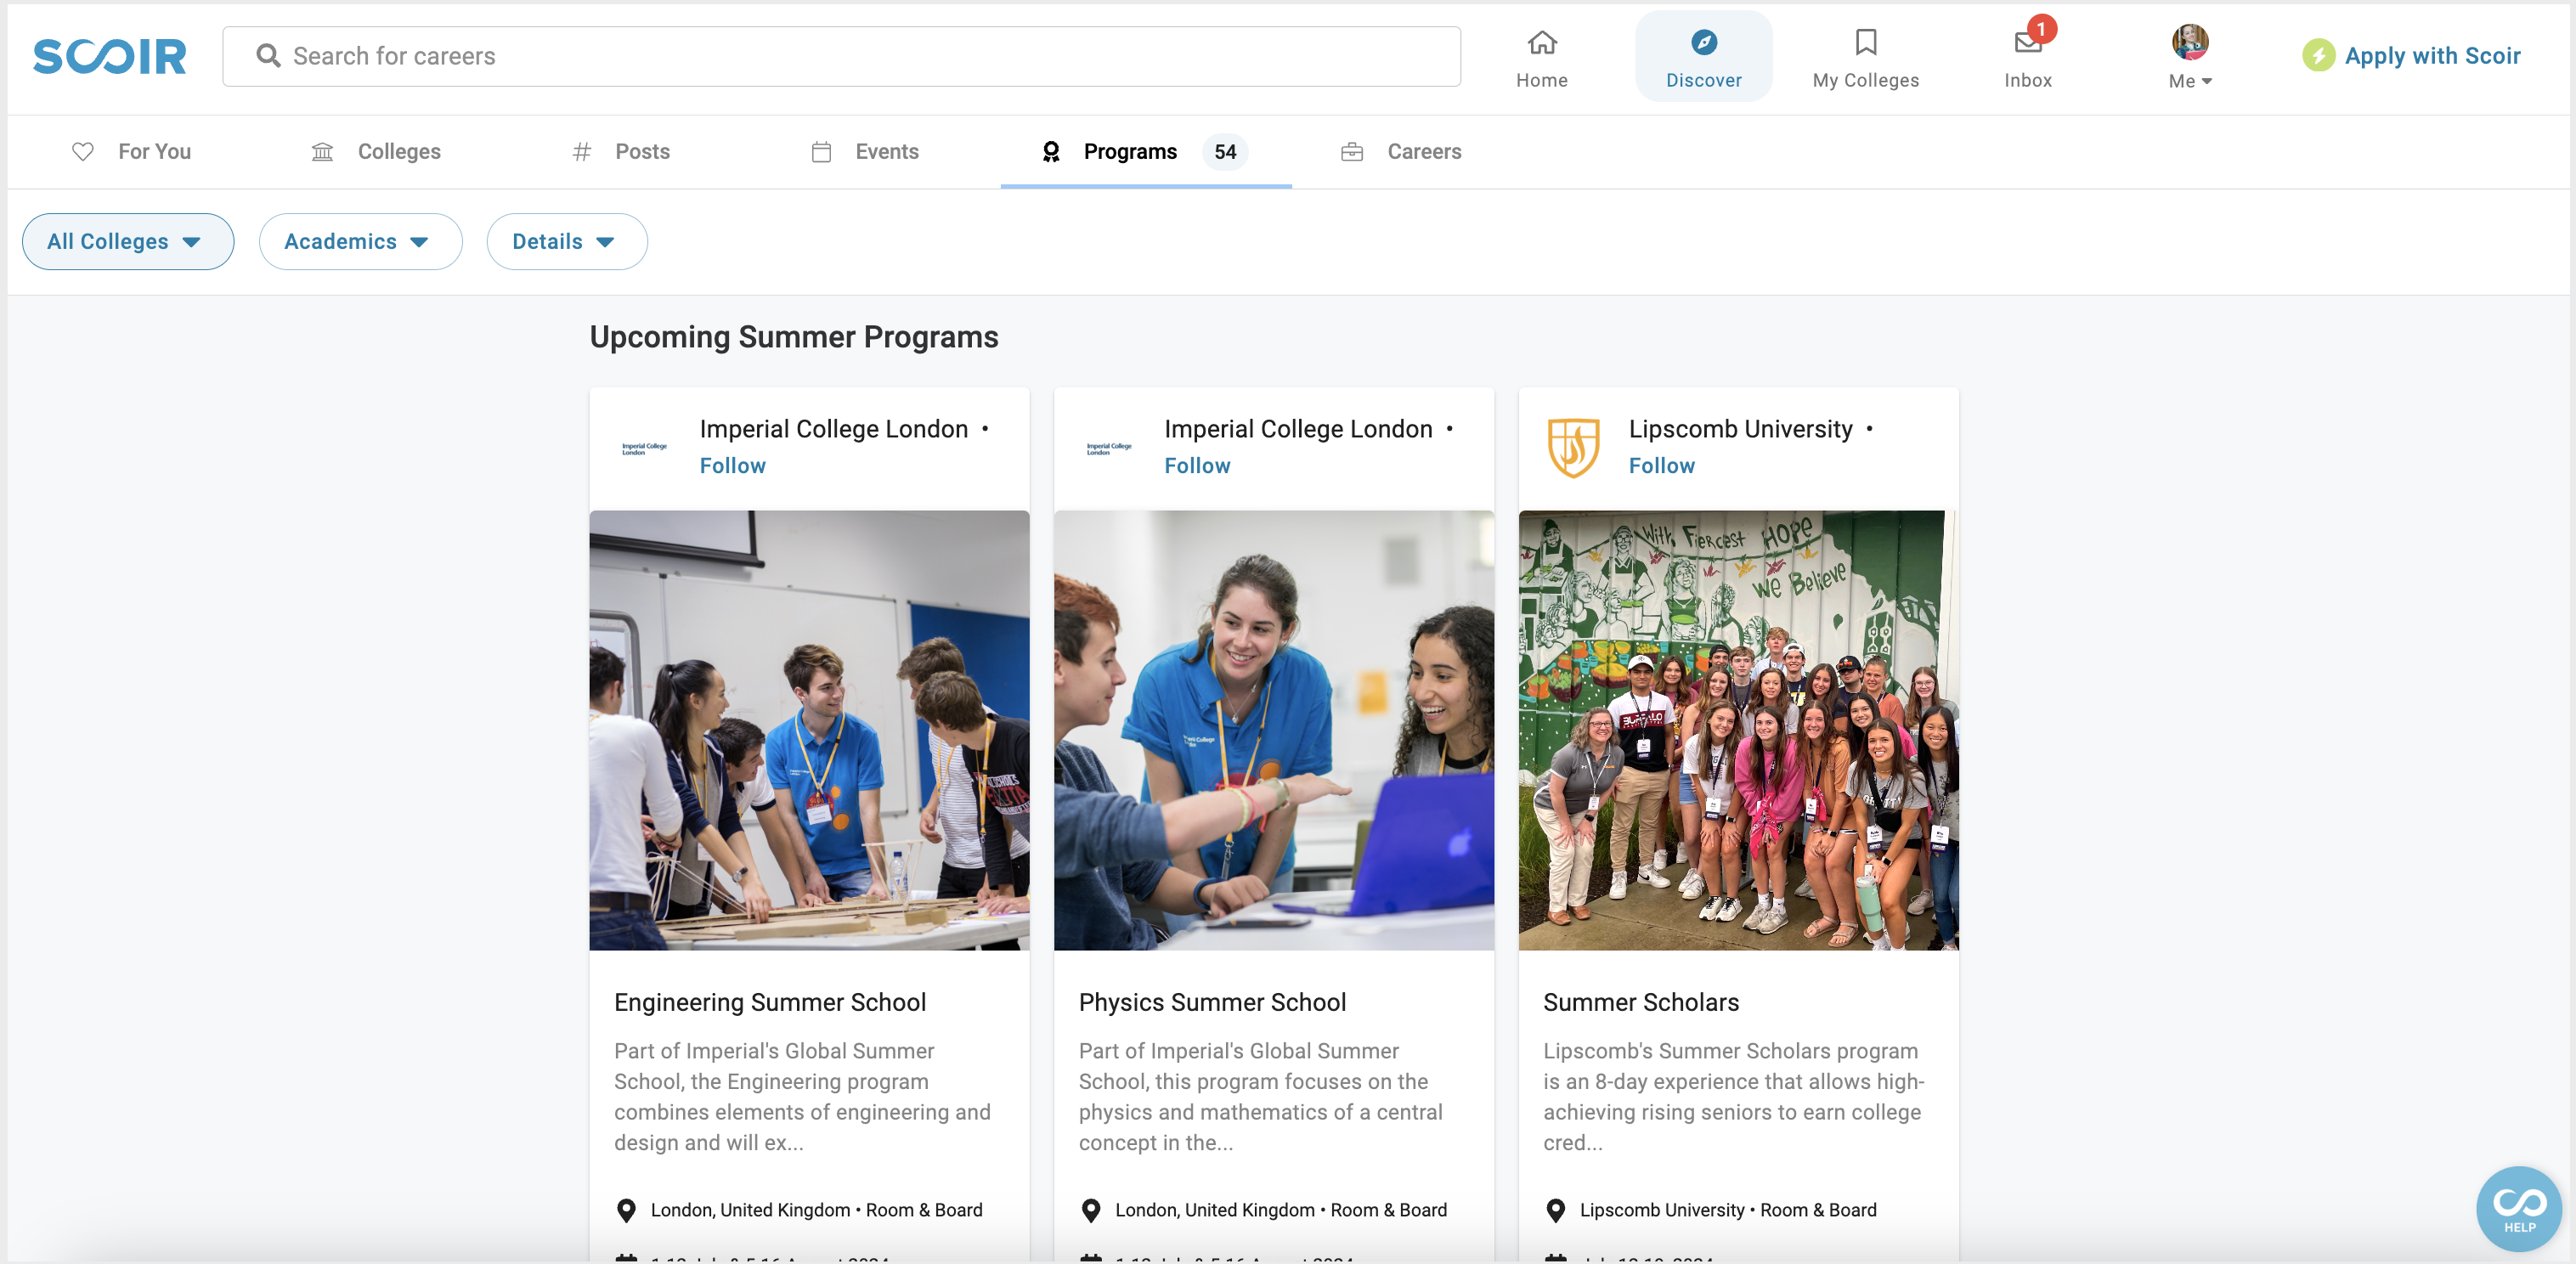
Task: Open the Help chat bubble
Action: 2519,1208
